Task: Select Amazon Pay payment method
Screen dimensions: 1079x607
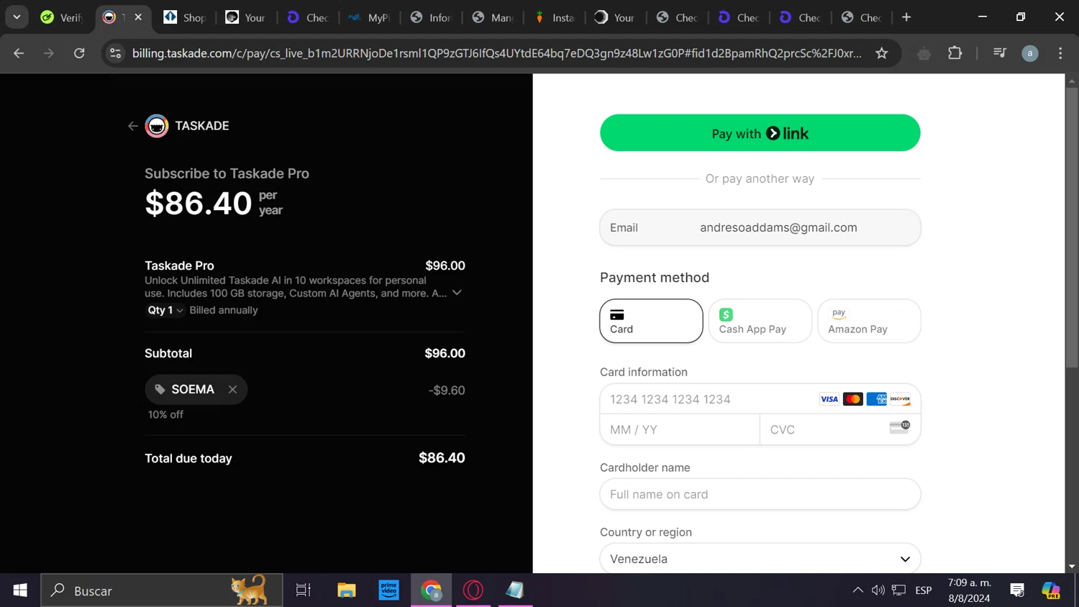Action: pyautogui.click(x=869, y=321)
